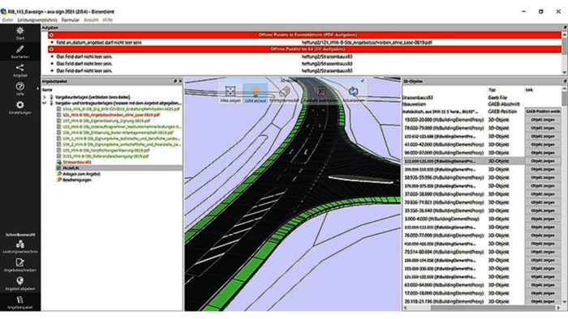Viewport: 568px width, 319px height.
Task: Open the Leistungsverzeichnis menu
Action: coord(37,20)
